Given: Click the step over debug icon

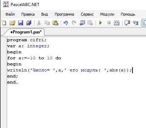Looking at the screenshot, I should click(x=127, y=22).
